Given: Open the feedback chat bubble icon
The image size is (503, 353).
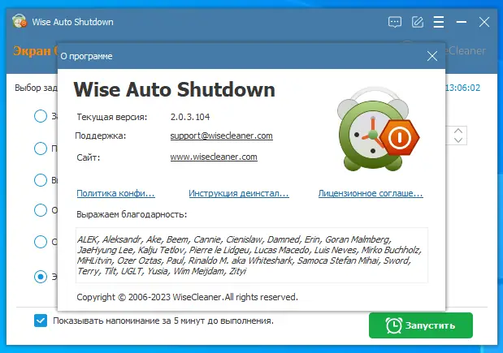Looking at the screenshot, I should pyautogui.click(x=395, y=22).
